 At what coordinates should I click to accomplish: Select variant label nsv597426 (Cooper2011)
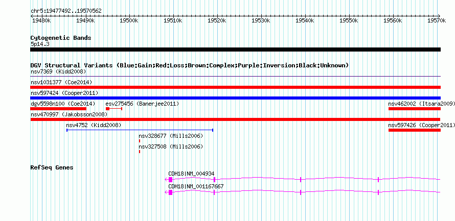422,125
